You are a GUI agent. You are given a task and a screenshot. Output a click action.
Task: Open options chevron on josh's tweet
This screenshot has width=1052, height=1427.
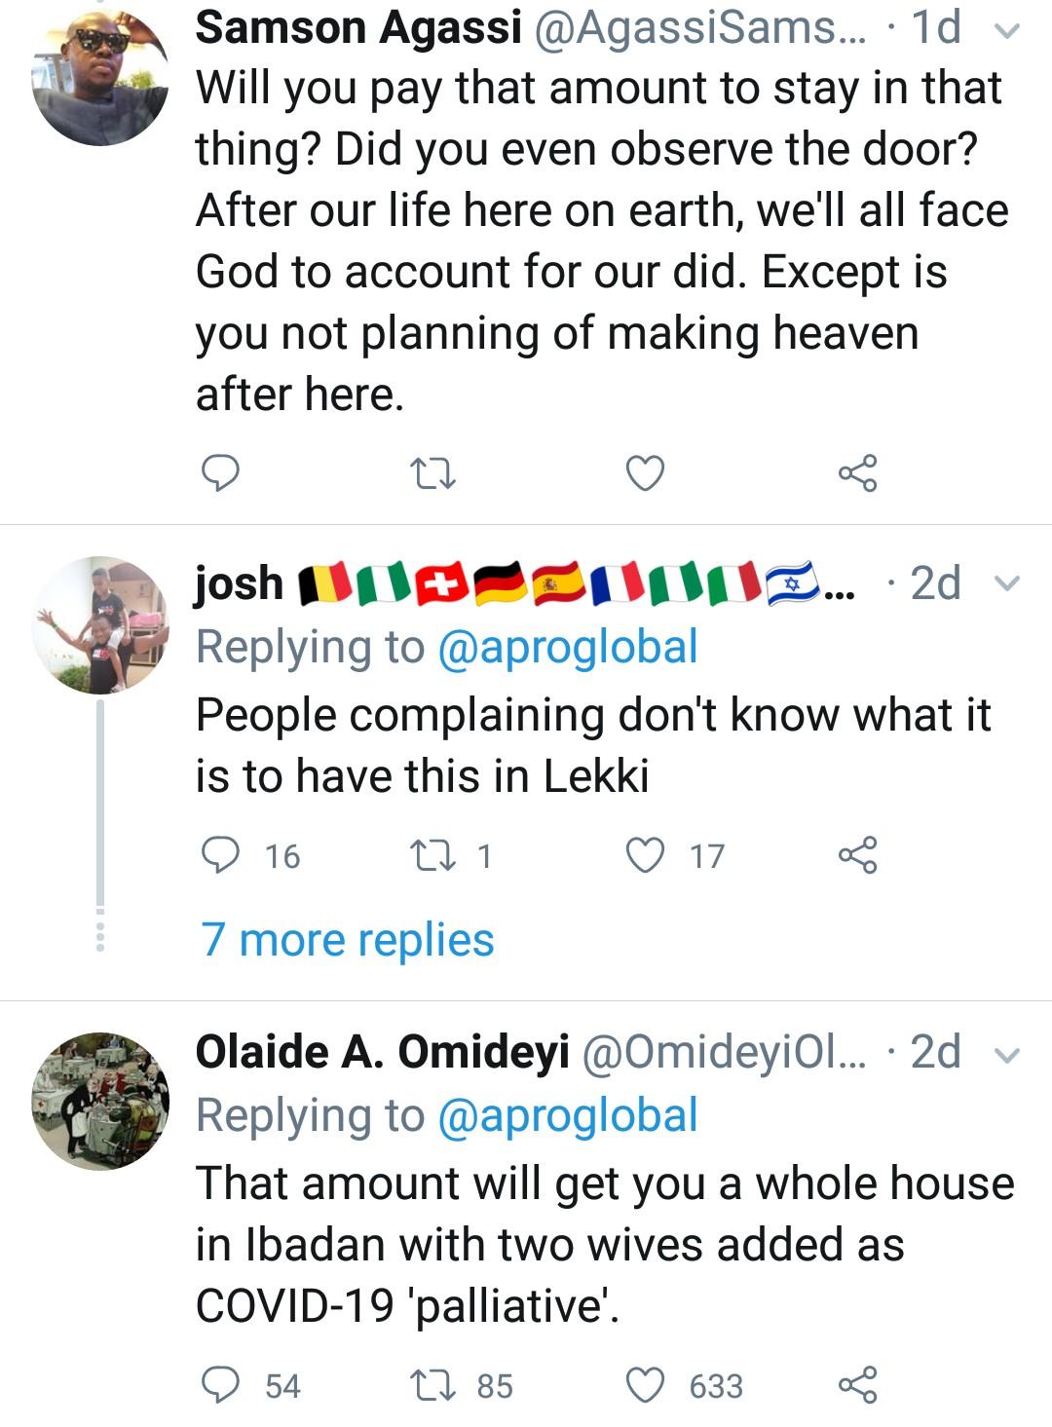point(1007,583)
